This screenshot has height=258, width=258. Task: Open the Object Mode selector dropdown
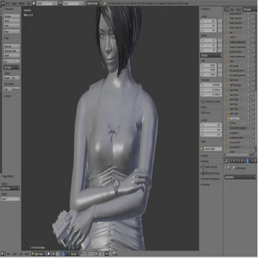click(39, 254)
